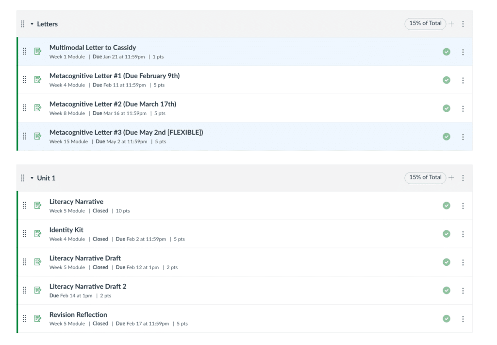Click the assignment icon beside Identity Kit
Screen dimensions: 497x345
(38, 233)
